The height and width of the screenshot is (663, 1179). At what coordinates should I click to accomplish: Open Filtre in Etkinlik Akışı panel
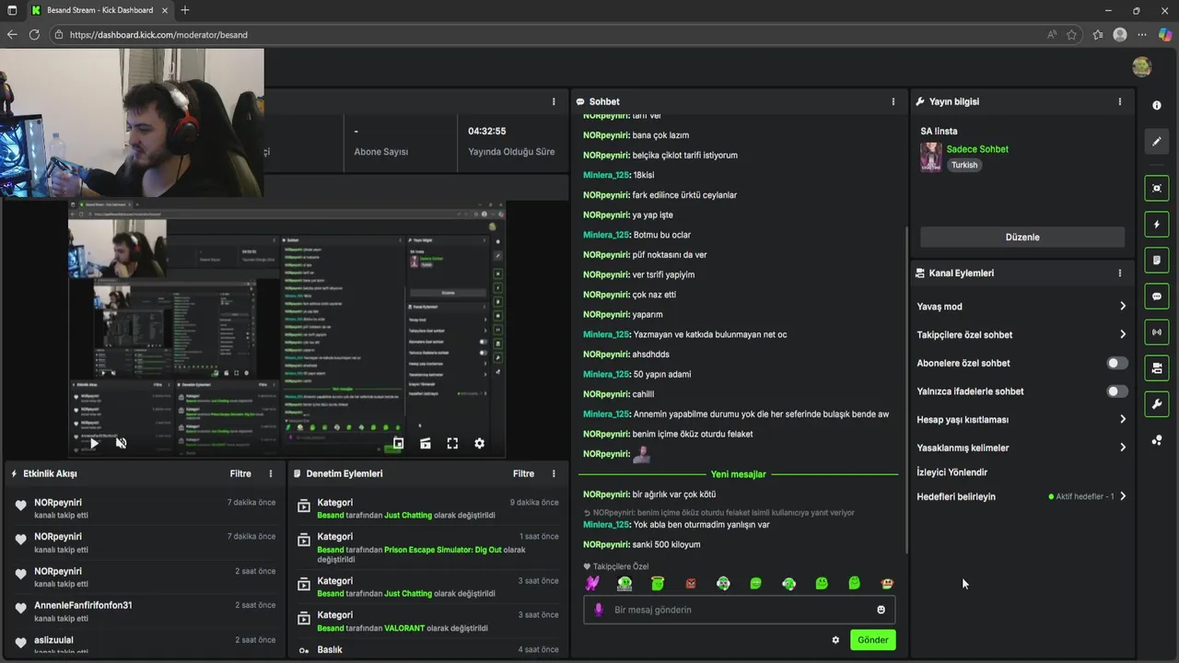[x=240, y=473]
